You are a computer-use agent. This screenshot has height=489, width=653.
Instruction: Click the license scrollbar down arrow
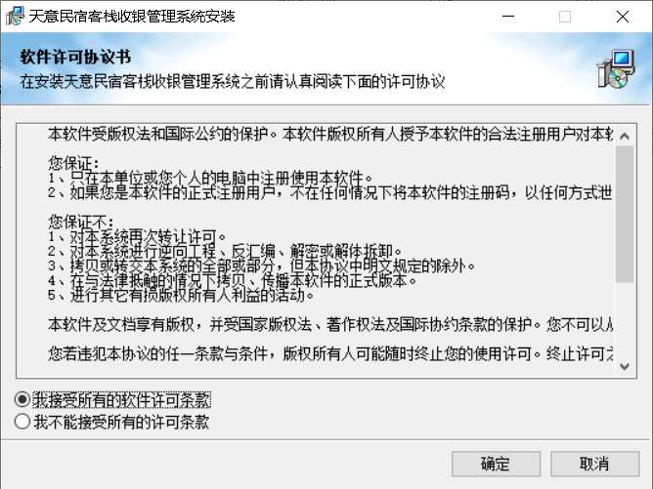[x=625, y=366]
